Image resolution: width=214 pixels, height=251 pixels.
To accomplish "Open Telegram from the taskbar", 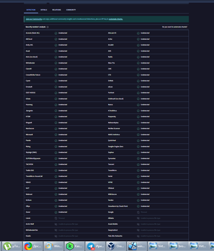I will 95,246.
